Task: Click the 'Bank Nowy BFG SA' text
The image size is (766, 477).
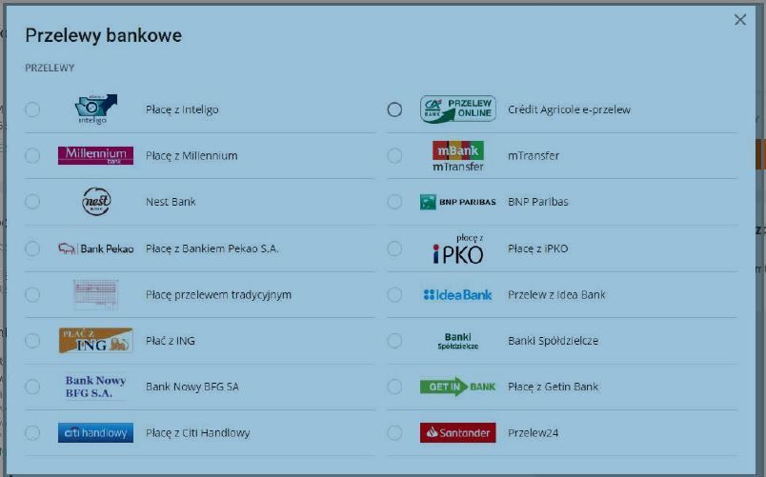Action: point(191,387)
